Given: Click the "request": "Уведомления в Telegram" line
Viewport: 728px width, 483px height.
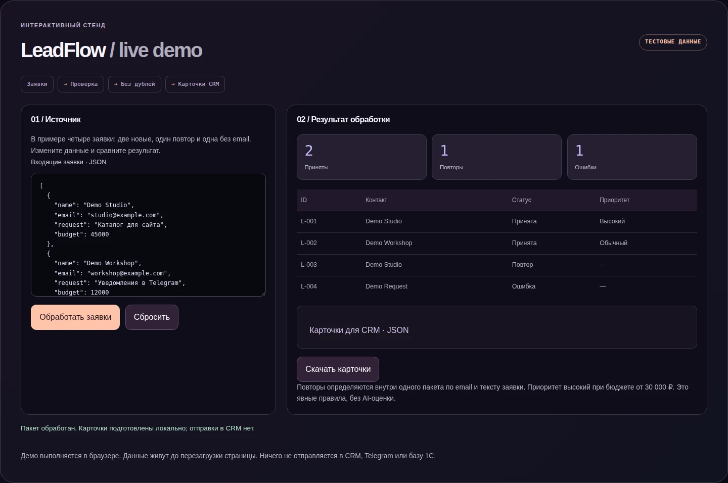Looking at the screenshot, I should tap(120, 283).
